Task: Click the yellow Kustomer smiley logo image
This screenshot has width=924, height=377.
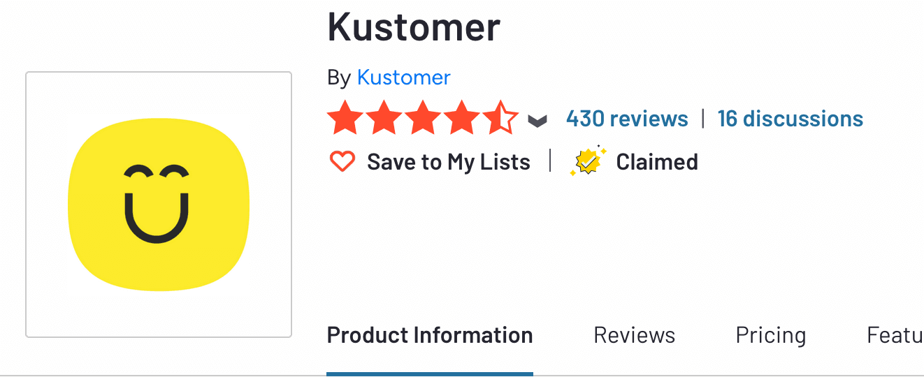Action: click(159, 205)
